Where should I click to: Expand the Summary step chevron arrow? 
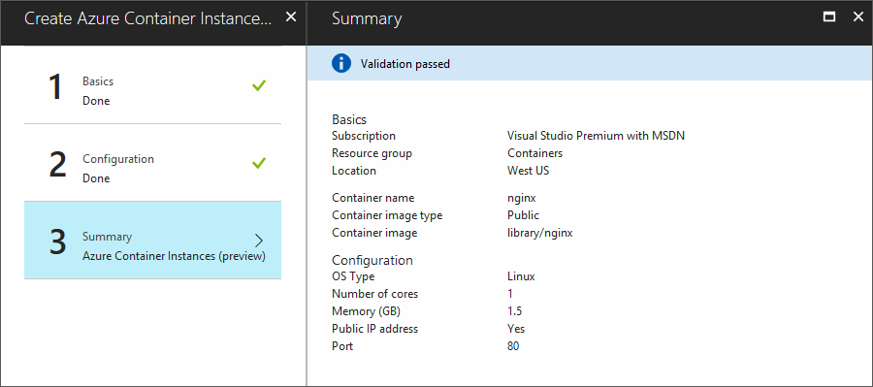pyautogui.click(x=259, y=241)
